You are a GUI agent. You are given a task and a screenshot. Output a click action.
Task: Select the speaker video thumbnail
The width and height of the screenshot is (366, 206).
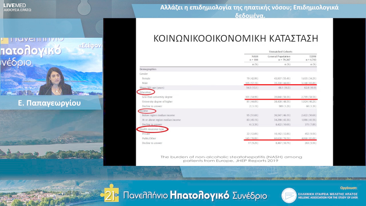(x=51, y=66)
